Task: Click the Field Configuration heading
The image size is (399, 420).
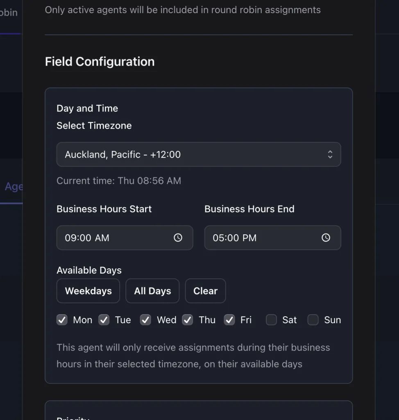Action: pyautogui.click(x=100, y=62)
